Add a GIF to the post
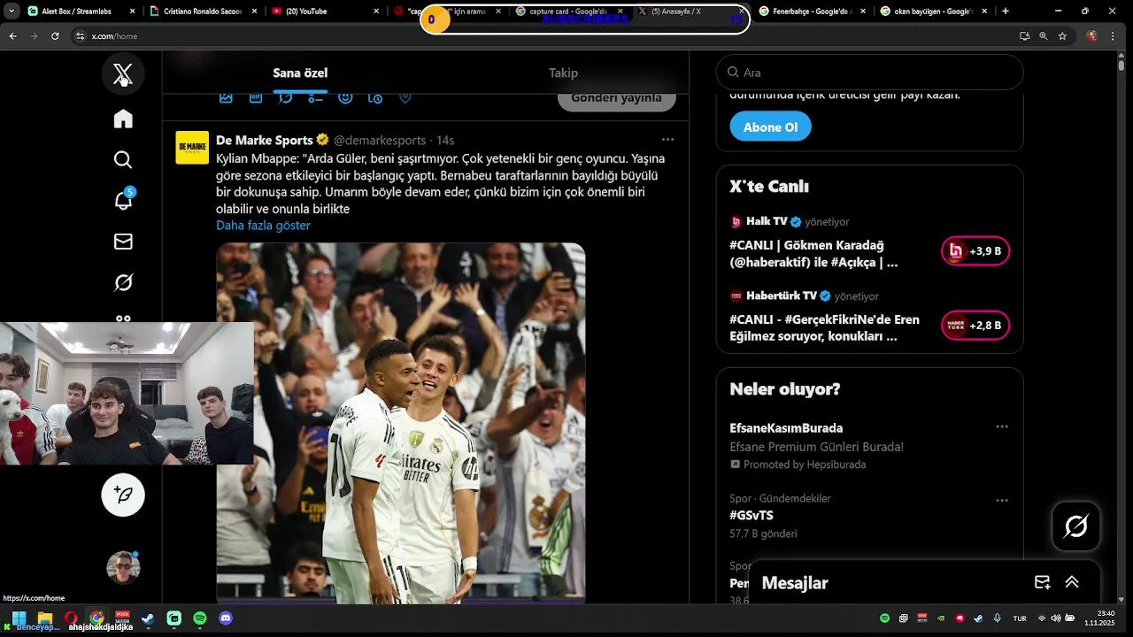The width and height of the screenshot is (1133, 637). pyautogui.click(x=256, y=97)
